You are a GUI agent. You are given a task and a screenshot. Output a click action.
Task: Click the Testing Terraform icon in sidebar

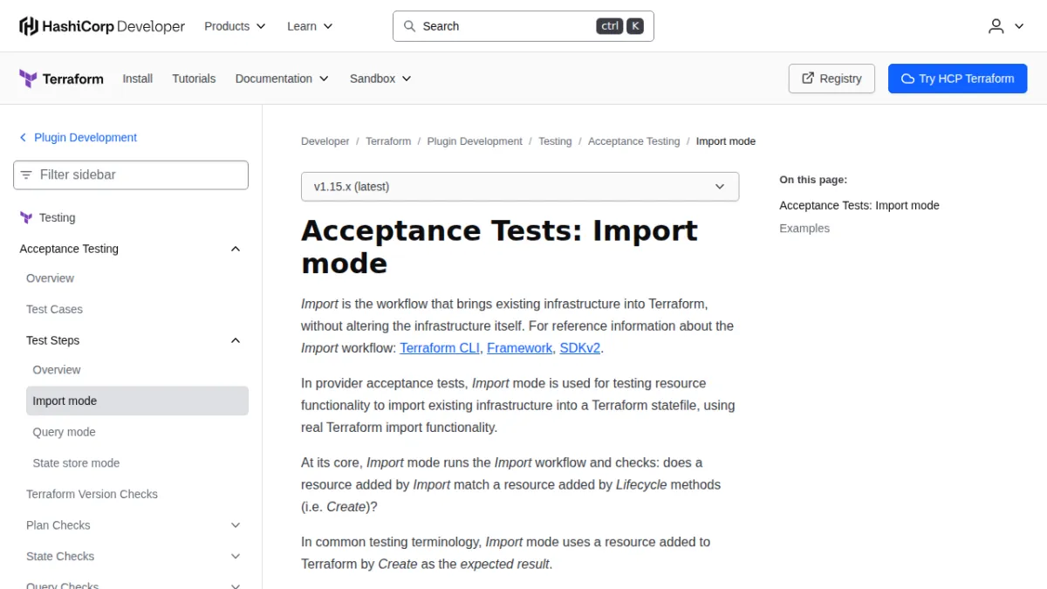click(x=26, y=218)
